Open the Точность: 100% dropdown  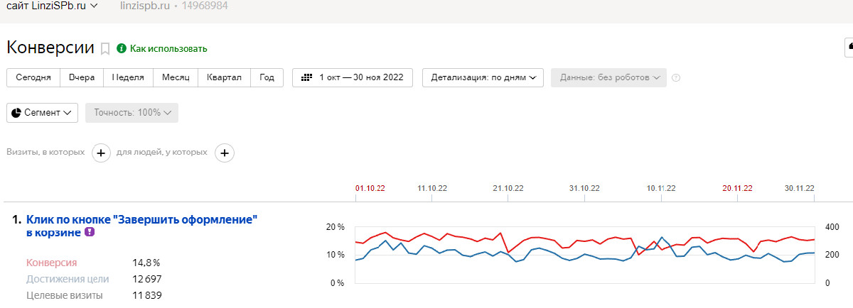click(132, 112)
